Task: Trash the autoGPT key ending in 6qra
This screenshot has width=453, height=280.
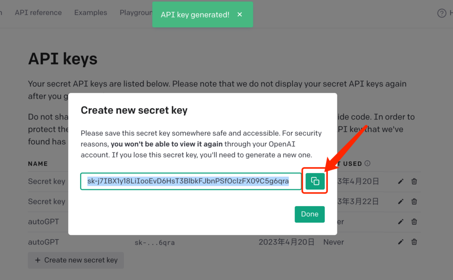Action: point(414,242)
